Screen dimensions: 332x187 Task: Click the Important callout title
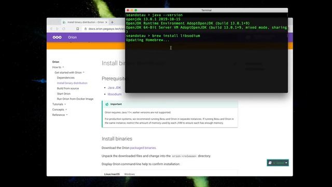(x=116, y=104)
